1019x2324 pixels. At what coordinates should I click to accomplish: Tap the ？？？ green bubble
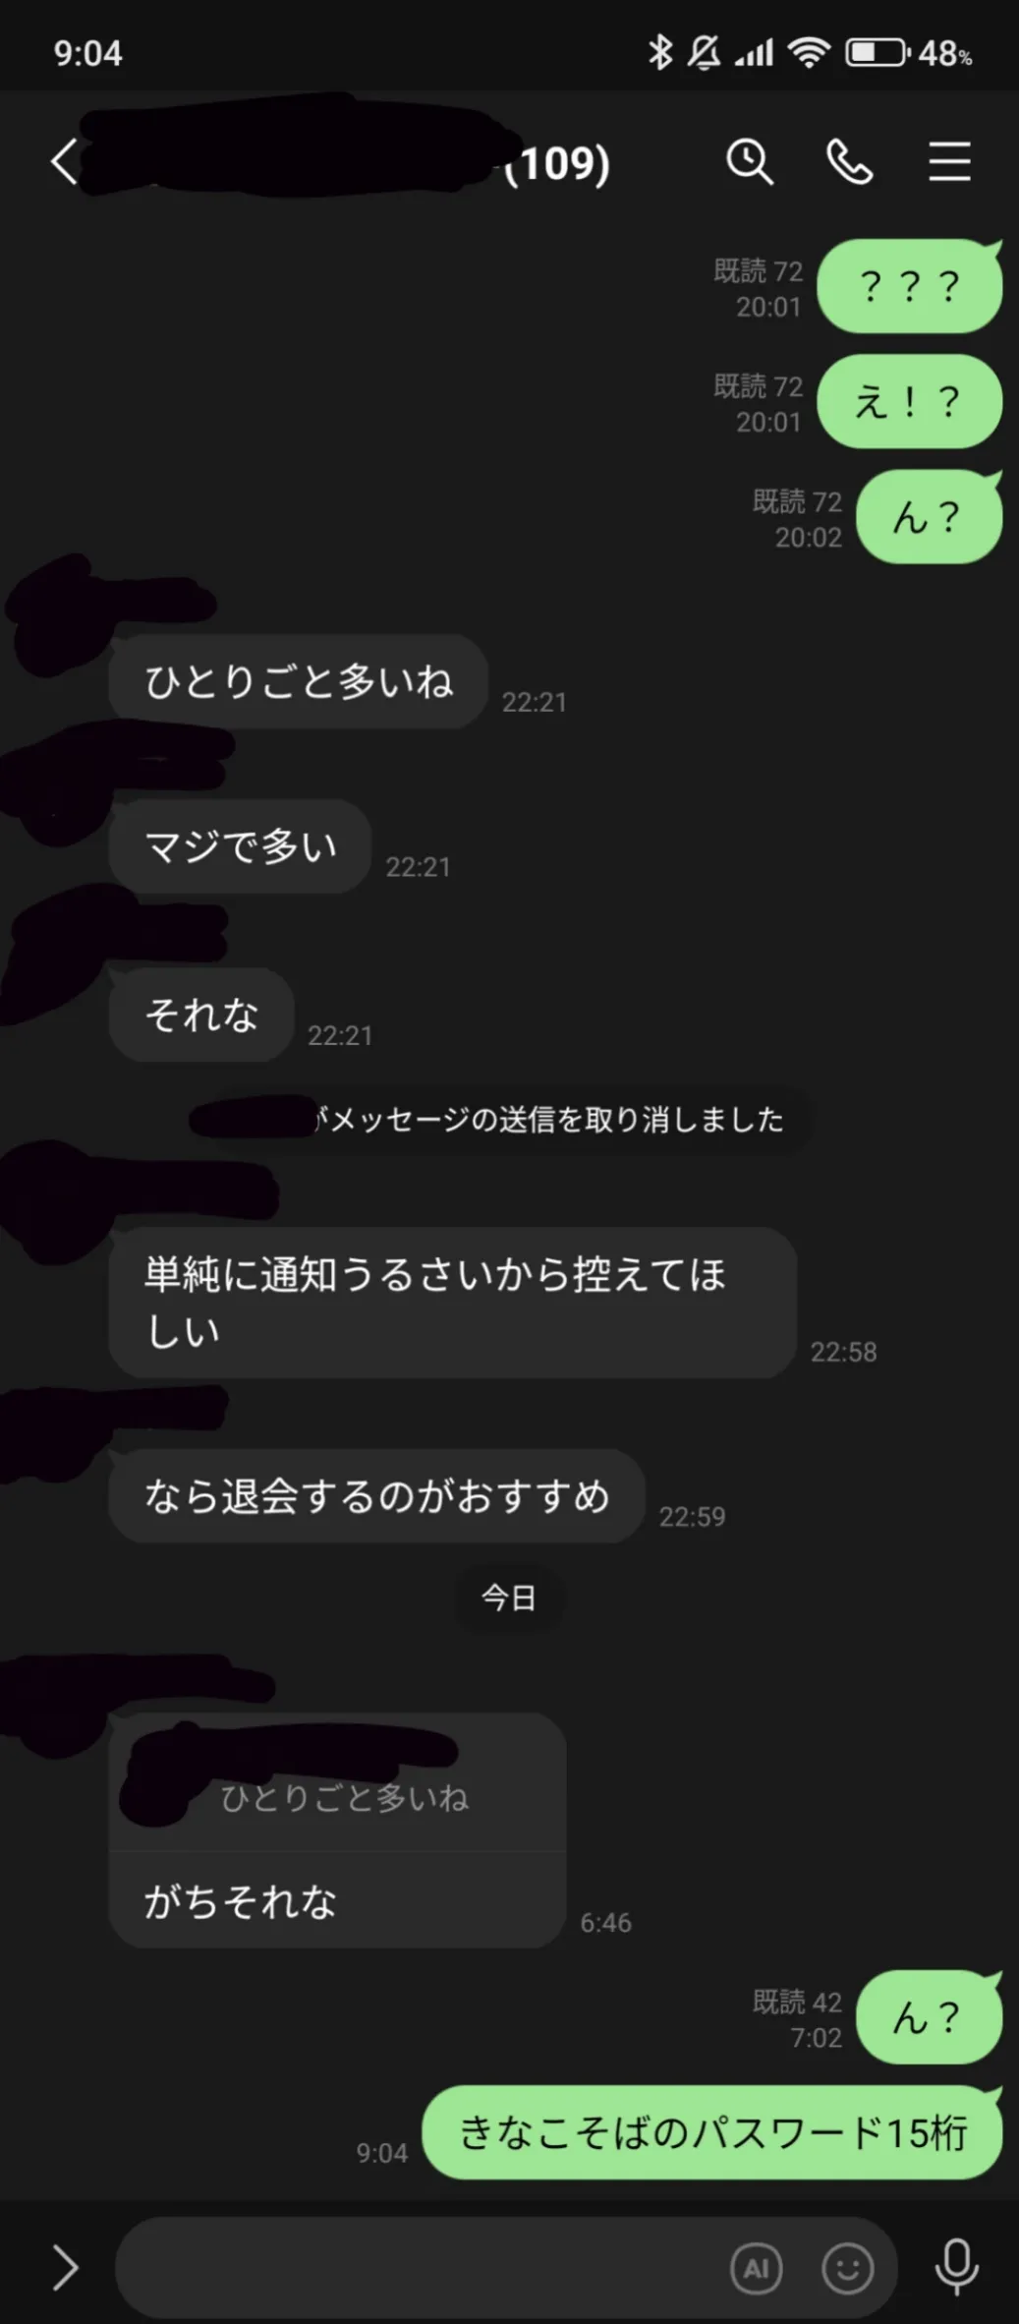[x=910, y=286]
